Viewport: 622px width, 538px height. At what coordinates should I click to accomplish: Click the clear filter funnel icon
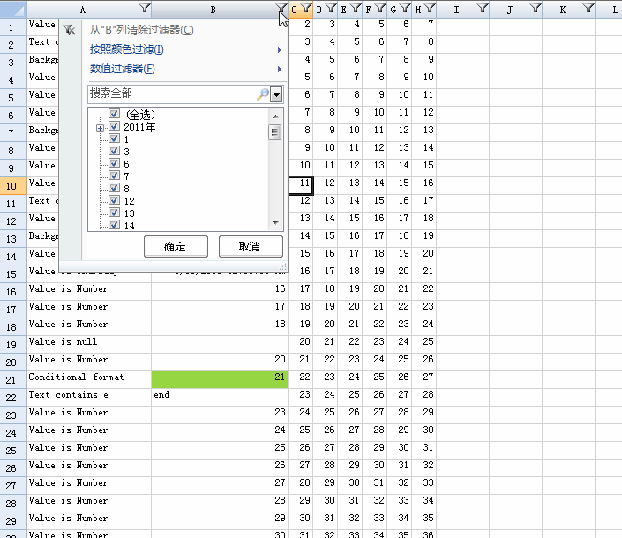(x=70, y=30)
